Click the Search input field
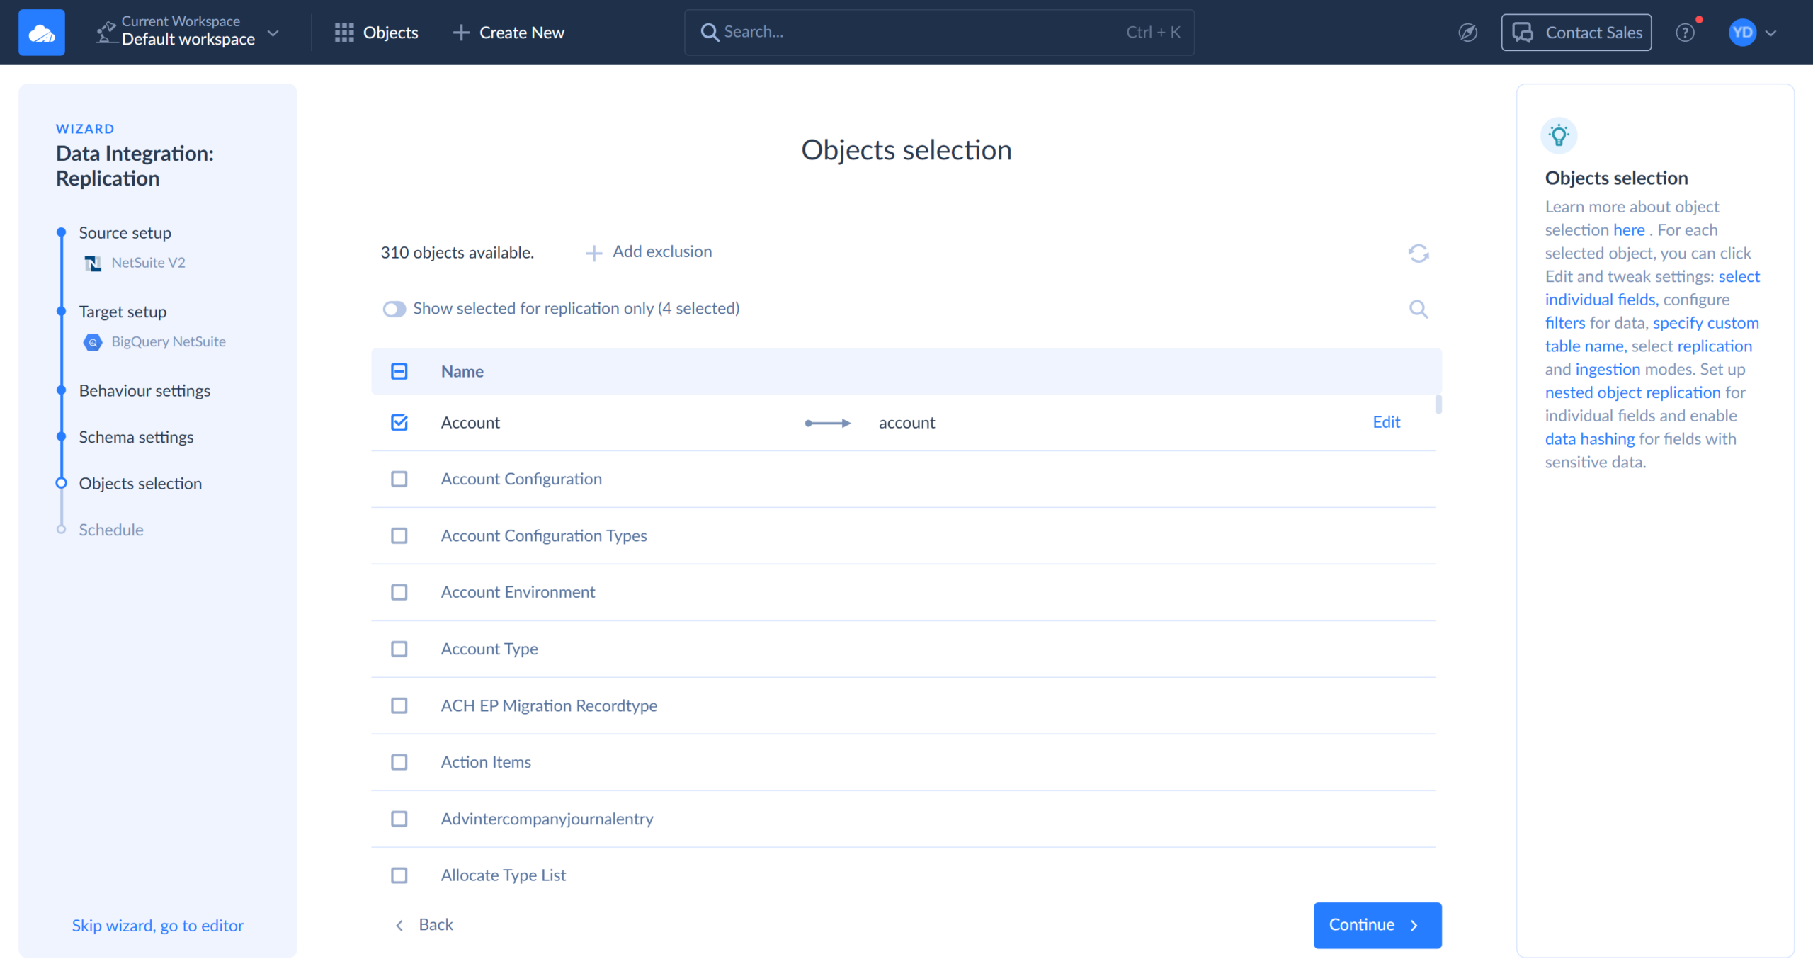This screenshot has height=976, width=1813. click(x=939, y=33)
